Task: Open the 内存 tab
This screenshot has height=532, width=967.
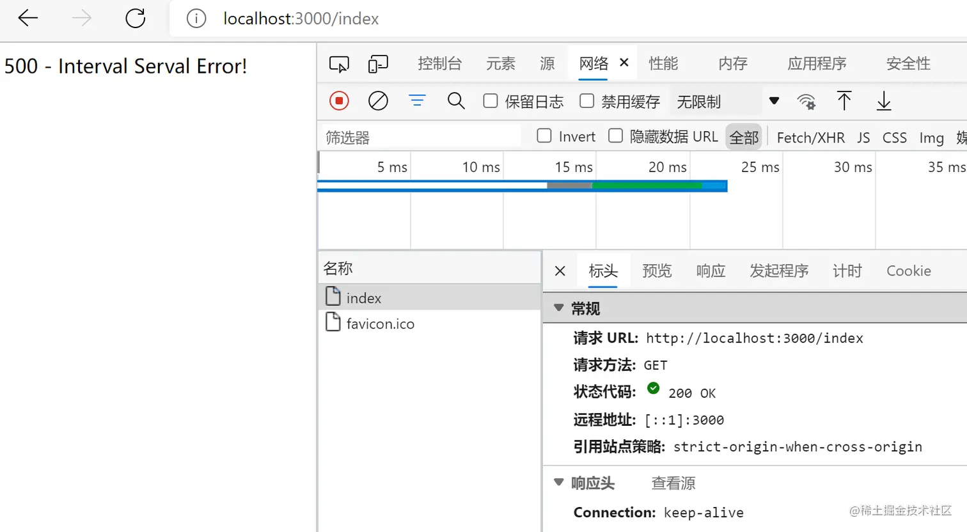Action: point(732,63)
